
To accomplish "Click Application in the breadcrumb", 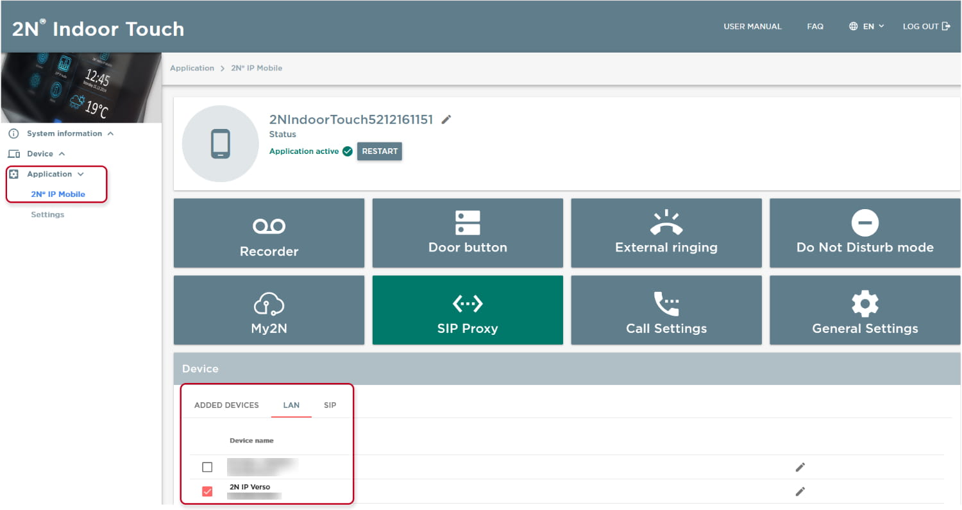I will point(192,68).
